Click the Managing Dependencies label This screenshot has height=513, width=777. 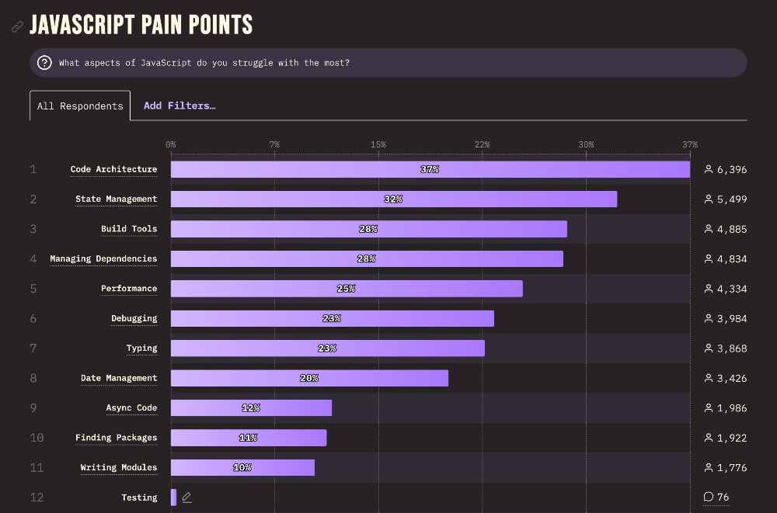coord(103,258)
